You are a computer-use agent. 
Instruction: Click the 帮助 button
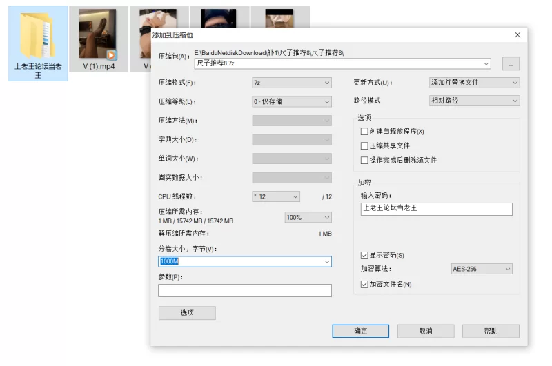[491, 332]
